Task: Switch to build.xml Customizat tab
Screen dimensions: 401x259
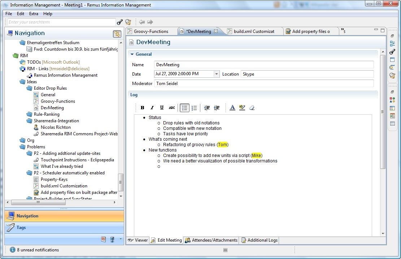Action: point(254,31)
